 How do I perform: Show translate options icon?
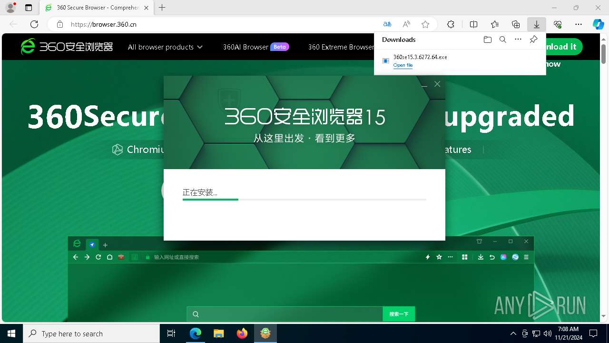point(387,24)
